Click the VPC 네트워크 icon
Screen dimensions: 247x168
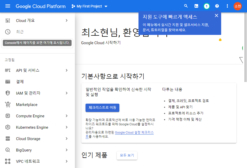pyautogui.click(x=8, y=161)
